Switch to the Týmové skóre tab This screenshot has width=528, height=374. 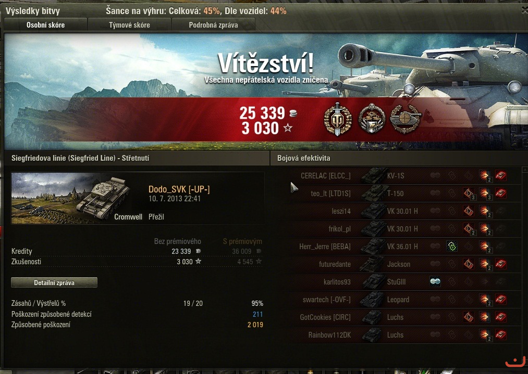click(129, 25)
